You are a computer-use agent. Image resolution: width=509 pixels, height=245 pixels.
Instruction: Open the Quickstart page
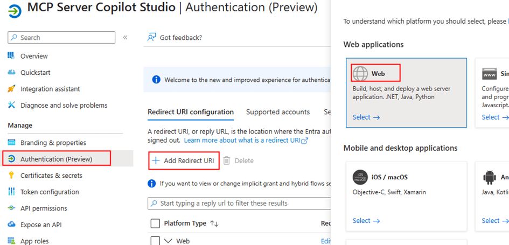[35, 73]
